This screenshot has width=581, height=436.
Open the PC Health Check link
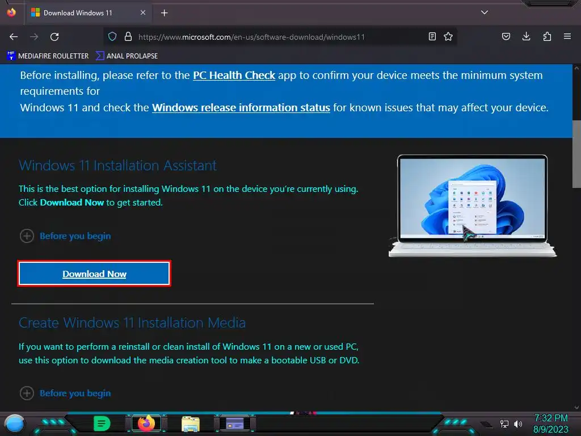tap(234, 76)
